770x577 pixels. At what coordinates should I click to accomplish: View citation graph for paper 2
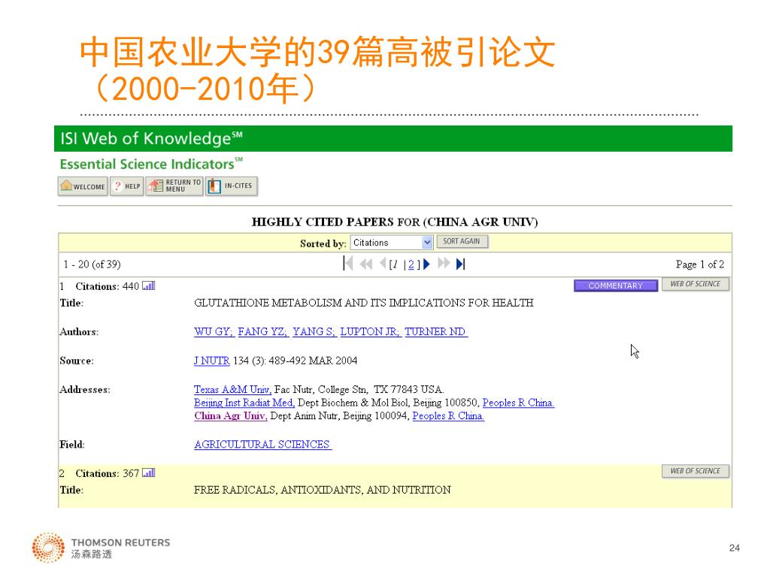(x=148, y=473)
